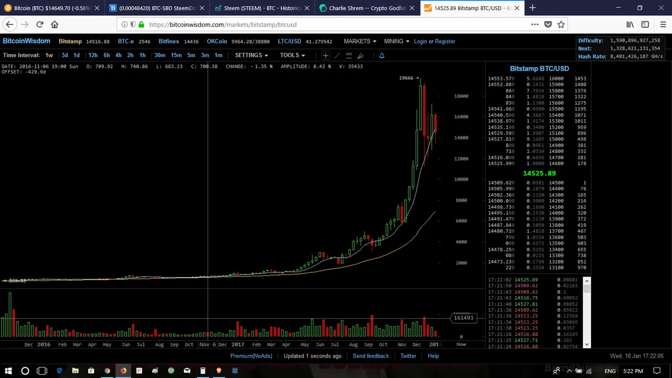This screenshot has width=672, height=378.
Task: Click trades list scroll-up arrow
Action: [586, 280]
